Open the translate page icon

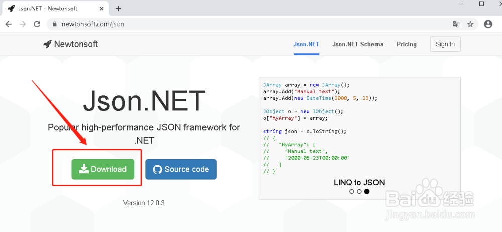point(456,24)
